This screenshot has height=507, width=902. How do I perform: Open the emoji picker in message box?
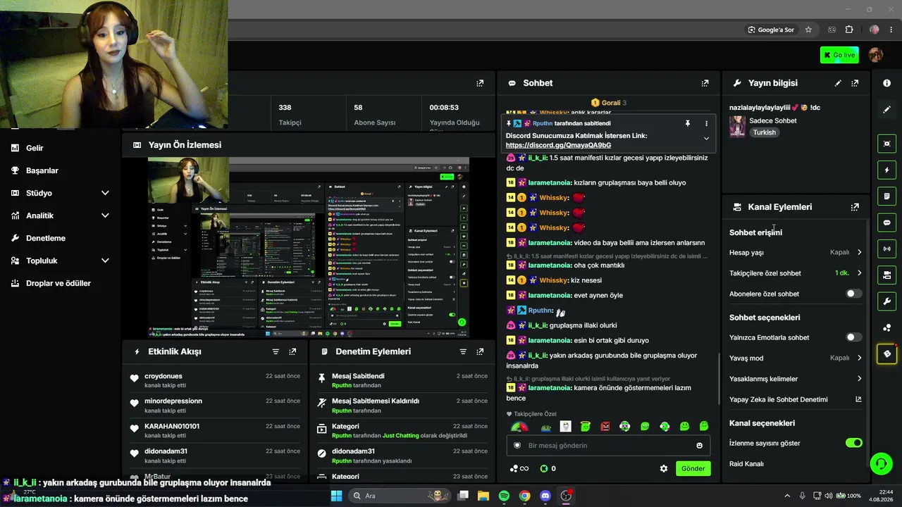click(699, 446)
